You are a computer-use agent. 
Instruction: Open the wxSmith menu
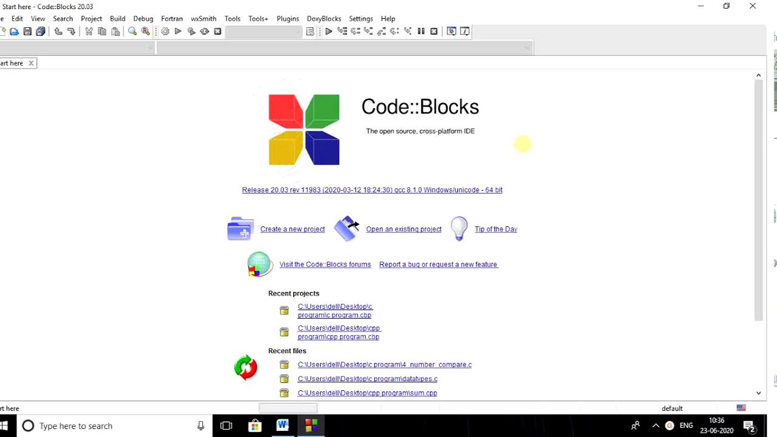(203, 19)
